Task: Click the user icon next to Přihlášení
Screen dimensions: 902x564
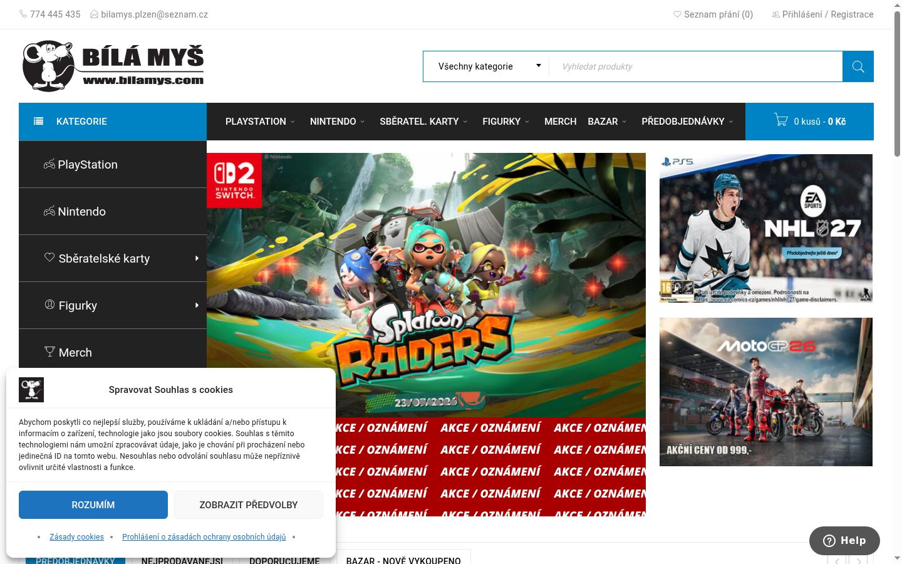Action: (775, 14)
